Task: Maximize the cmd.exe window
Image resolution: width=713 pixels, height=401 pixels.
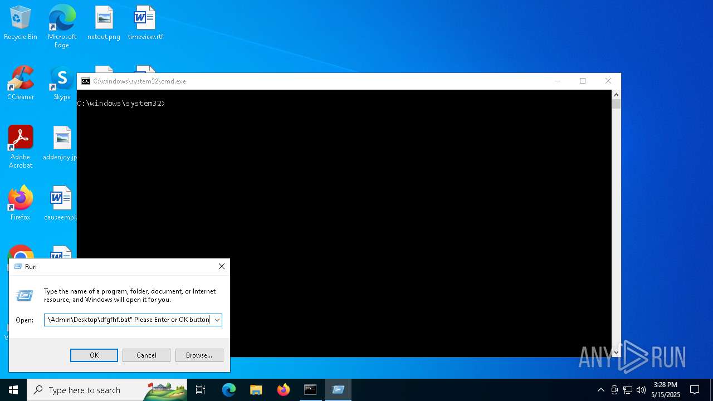Action: point(583,81)
